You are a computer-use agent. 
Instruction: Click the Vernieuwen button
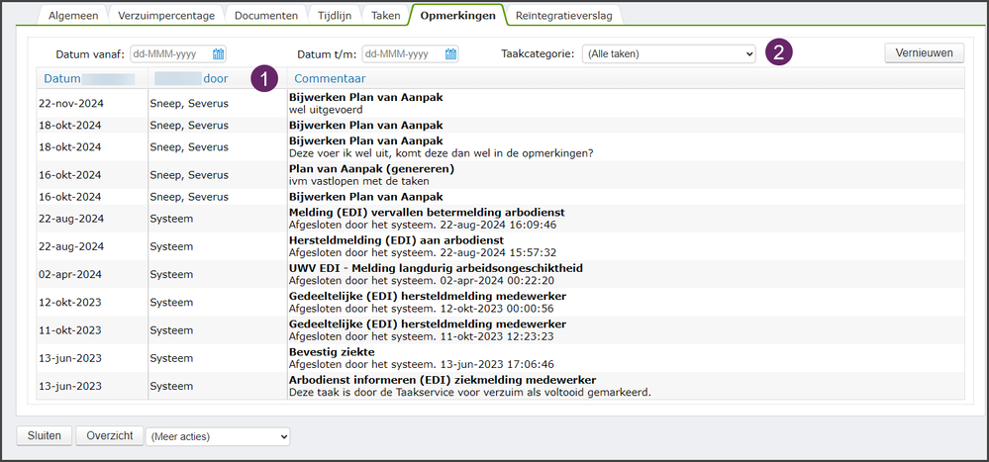pos(925,53)
